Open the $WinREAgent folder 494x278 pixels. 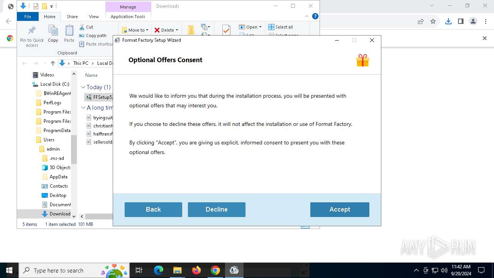pyautogui.click(x=54, y=93)
